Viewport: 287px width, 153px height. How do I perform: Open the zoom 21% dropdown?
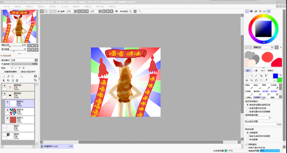[x=75, y=11]
